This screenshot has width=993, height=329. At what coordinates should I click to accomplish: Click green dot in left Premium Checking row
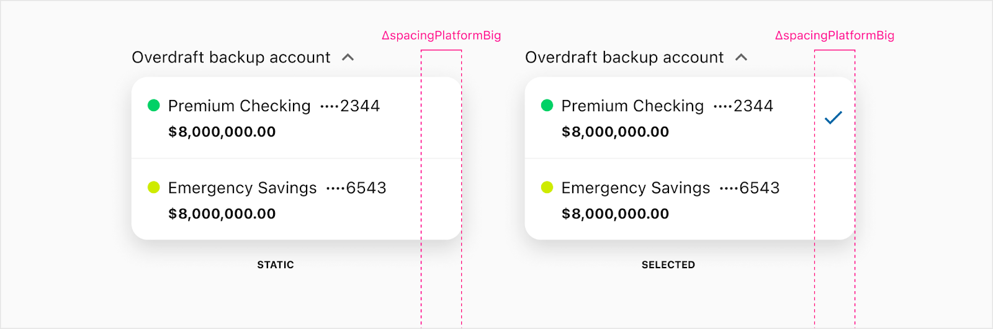coord(154,106)
